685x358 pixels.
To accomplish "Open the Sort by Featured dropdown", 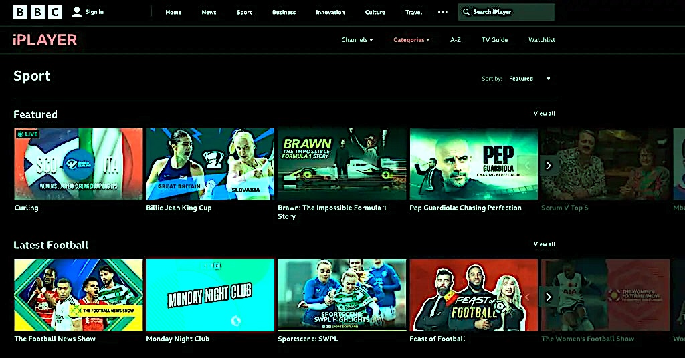I will pos(530,79).
